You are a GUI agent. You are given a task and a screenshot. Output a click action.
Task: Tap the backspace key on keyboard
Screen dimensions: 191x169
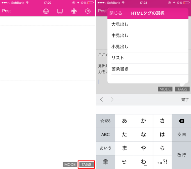point(181,121)
